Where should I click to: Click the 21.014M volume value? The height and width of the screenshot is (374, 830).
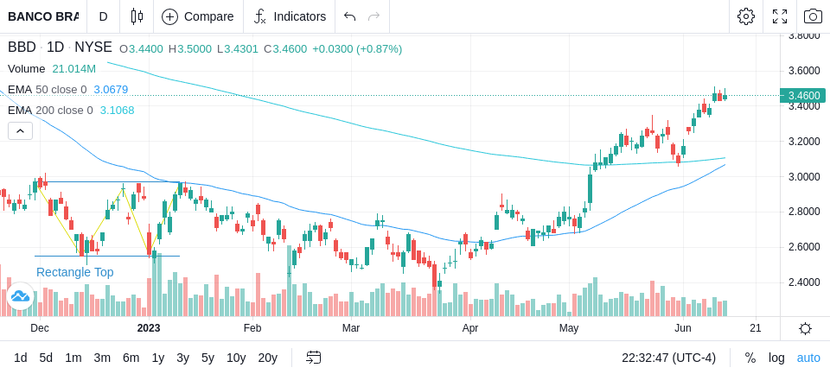[74, 69]
